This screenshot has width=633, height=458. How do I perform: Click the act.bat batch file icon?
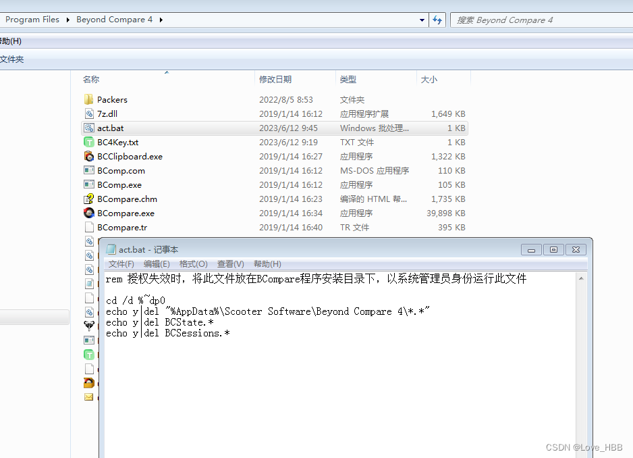pyautogui.click(x=89, y=128)
